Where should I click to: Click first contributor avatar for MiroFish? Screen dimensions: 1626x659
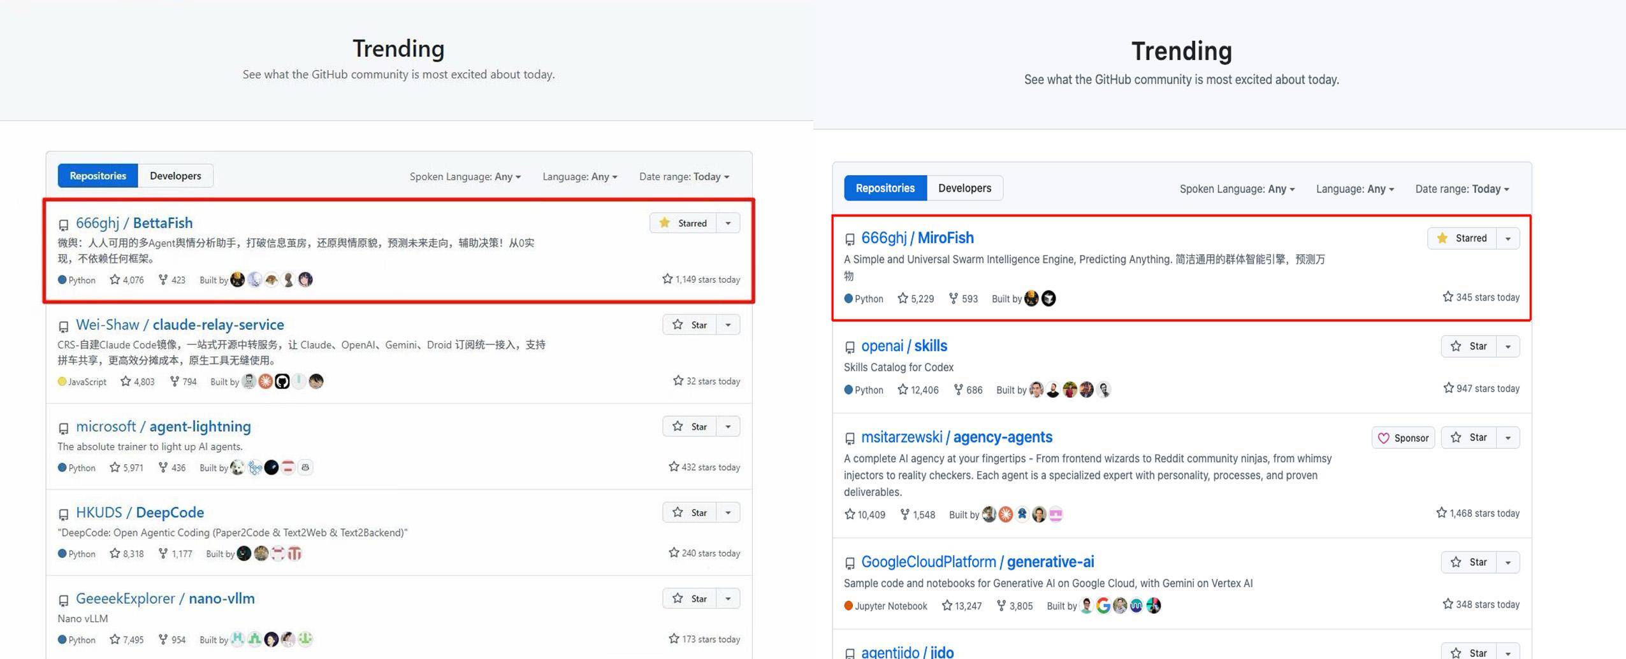[x=1031, y=298]
